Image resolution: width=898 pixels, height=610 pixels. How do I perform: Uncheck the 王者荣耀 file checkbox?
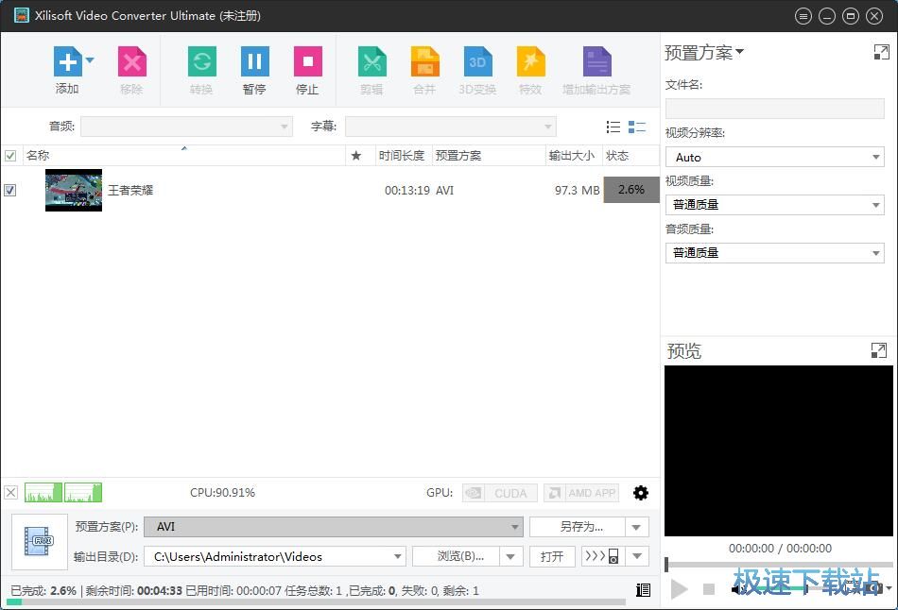10,190
